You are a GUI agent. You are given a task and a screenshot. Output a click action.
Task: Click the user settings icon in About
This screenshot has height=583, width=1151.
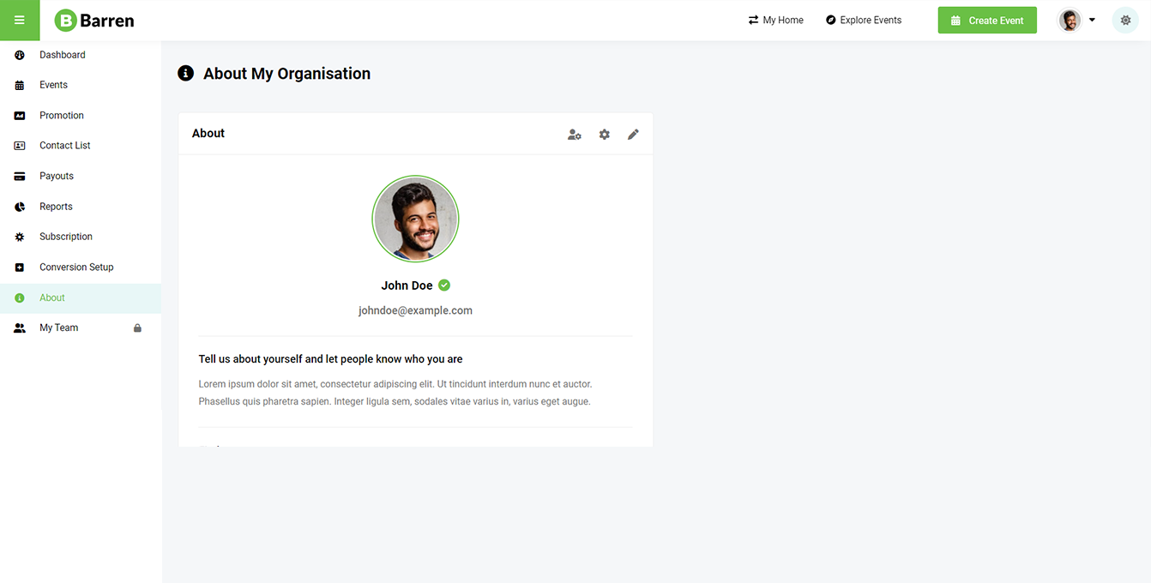click(575, 135)
